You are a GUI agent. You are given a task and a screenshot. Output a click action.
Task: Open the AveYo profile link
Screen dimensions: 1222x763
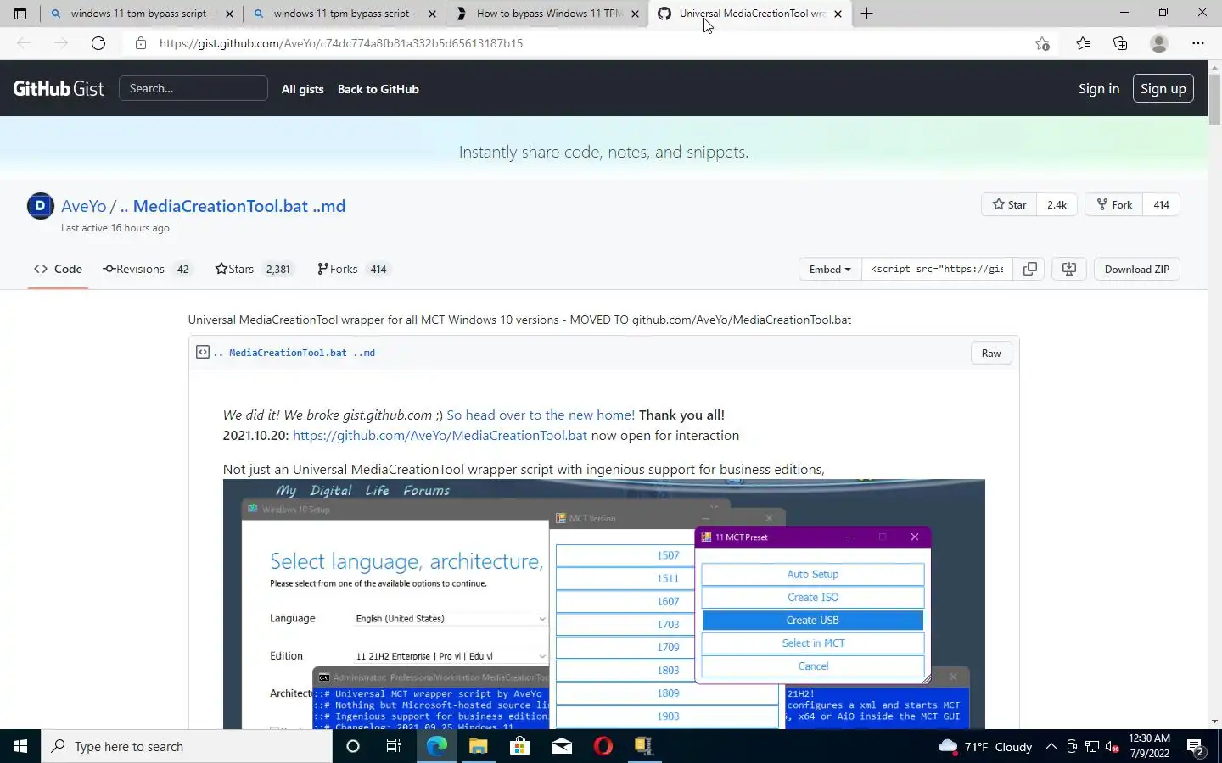[84, 206]
